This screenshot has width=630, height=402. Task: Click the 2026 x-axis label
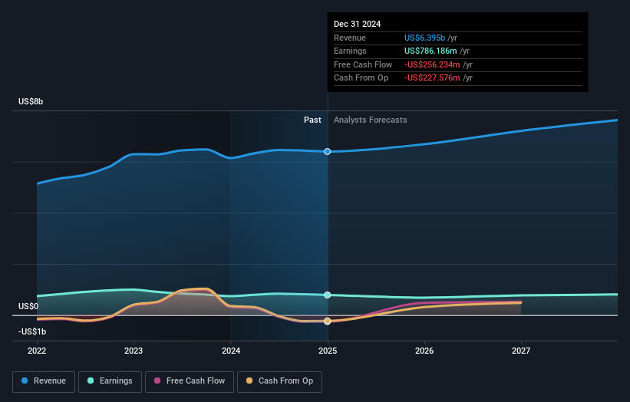tap(424, 351)
